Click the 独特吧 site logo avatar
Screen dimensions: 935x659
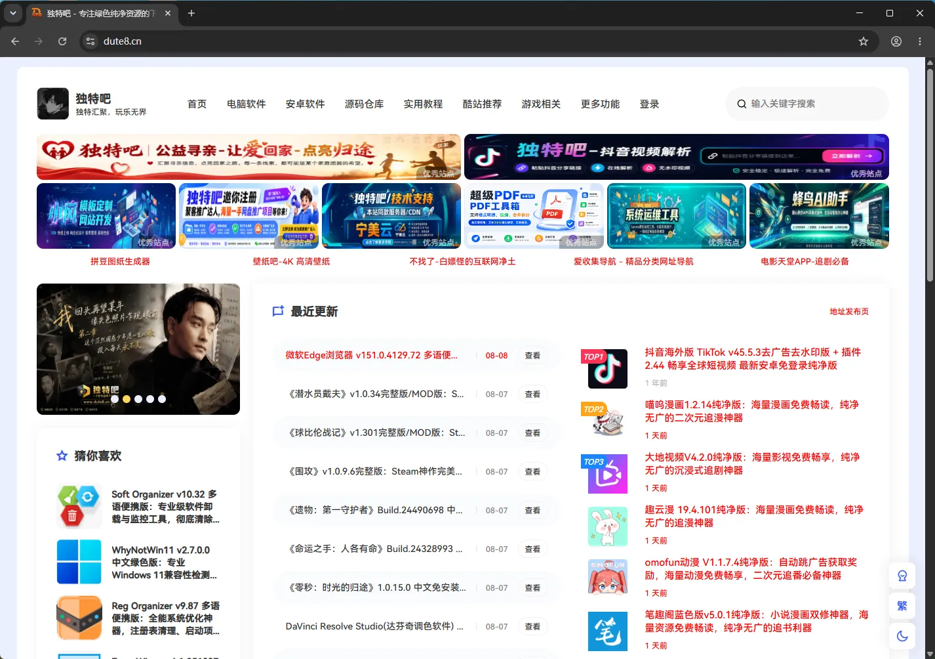(x=52, y=104)
